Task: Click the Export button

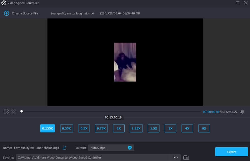Action: [x=231, y=152]
